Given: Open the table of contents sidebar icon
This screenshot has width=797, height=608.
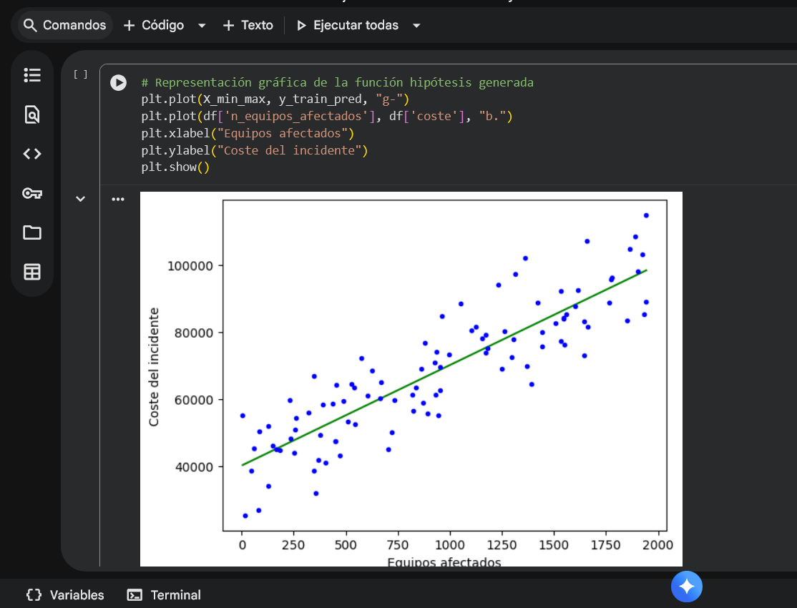Looking at the screenshot, I should click(x=32, y=75).
